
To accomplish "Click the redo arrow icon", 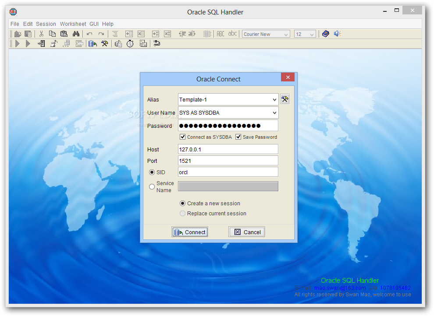I will [101, 34].
